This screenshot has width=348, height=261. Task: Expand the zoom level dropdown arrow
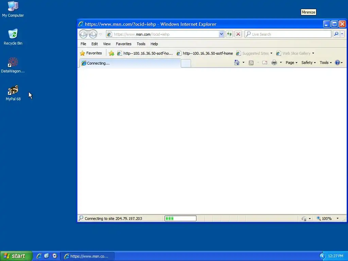[337, 219]
